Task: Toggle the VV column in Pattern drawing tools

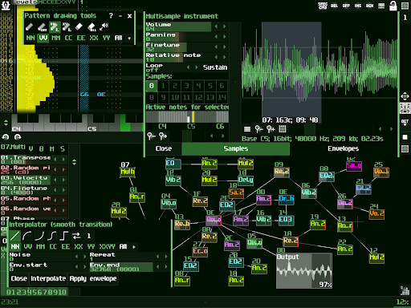Action: 43,38
